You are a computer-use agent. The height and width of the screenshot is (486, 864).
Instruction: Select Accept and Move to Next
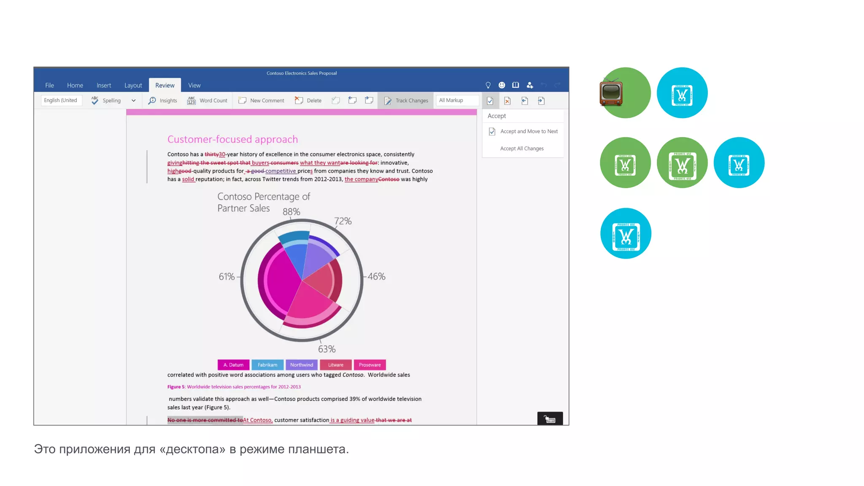(529, 132)
